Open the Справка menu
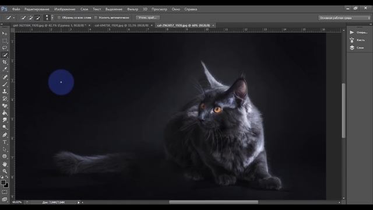The width and height of the screenshot is (373, 210). [x=191, y=9]
